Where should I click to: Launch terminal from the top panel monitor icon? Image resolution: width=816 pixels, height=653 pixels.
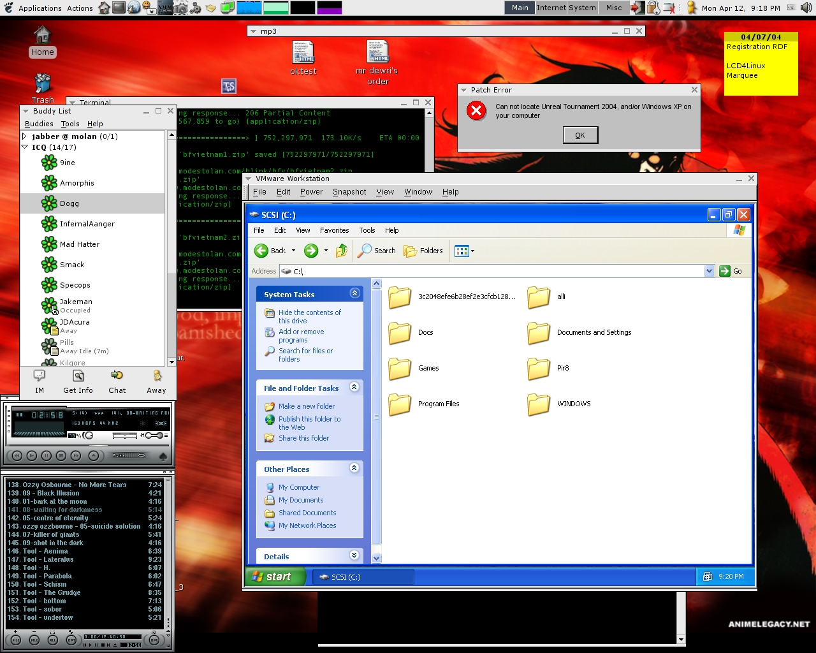(x=119, y=8)
